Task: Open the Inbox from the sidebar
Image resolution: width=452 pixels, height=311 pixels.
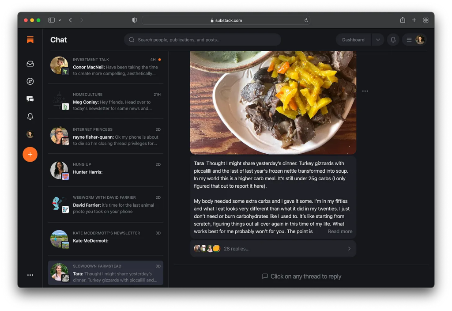Action: [x=30, y=63]
